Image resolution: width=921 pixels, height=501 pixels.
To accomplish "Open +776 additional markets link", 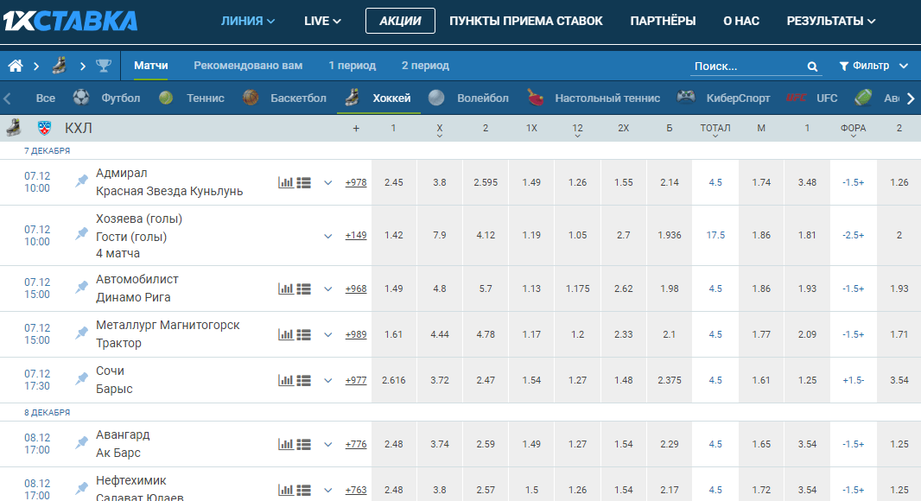I will pyautogui.click(x=356, y=445).
